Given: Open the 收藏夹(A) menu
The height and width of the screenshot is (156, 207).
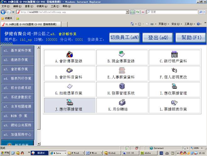Looking at the screenshot, I should coord(42,6).
